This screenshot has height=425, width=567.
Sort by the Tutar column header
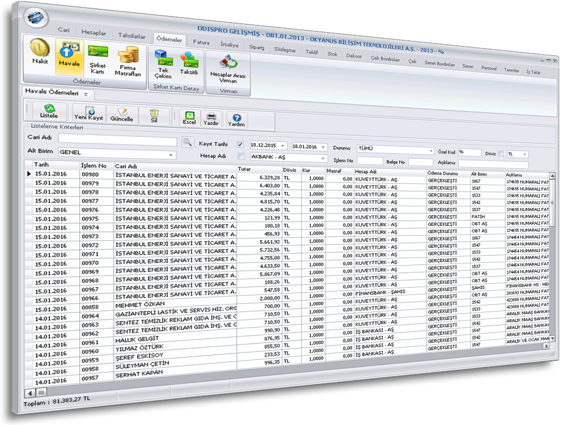point(244,169)
